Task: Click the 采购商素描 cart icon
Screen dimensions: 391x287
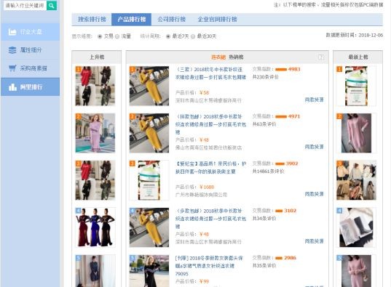Action: 12,68
